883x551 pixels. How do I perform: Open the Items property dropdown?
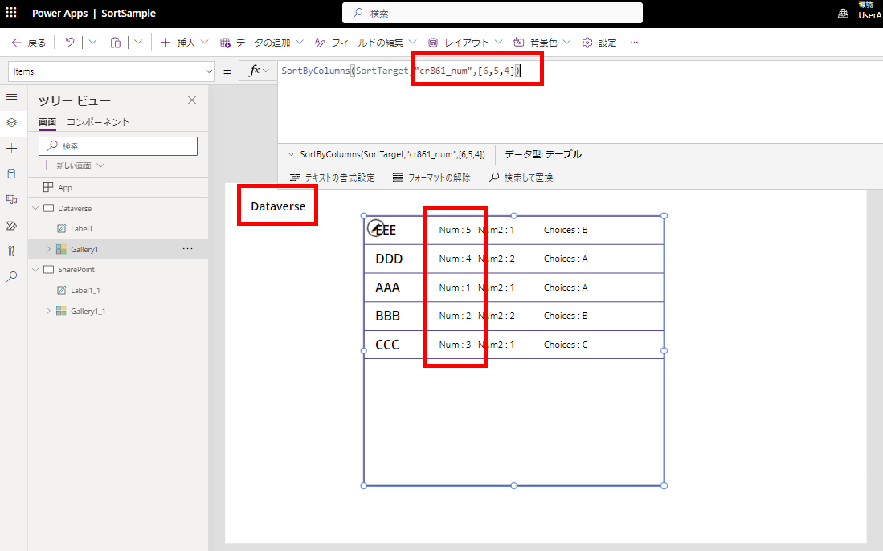pyautogui.click(x=111, y=71)
